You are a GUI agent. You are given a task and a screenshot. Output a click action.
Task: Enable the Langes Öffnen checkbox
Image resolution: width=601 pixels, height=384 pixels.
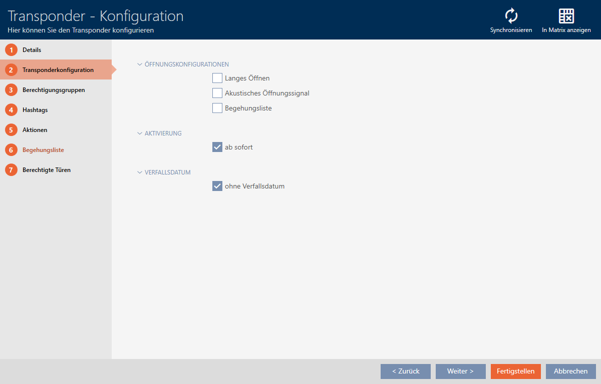[217, 78]
